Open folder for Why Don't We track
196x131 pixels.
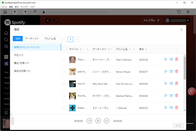(171, 83)
